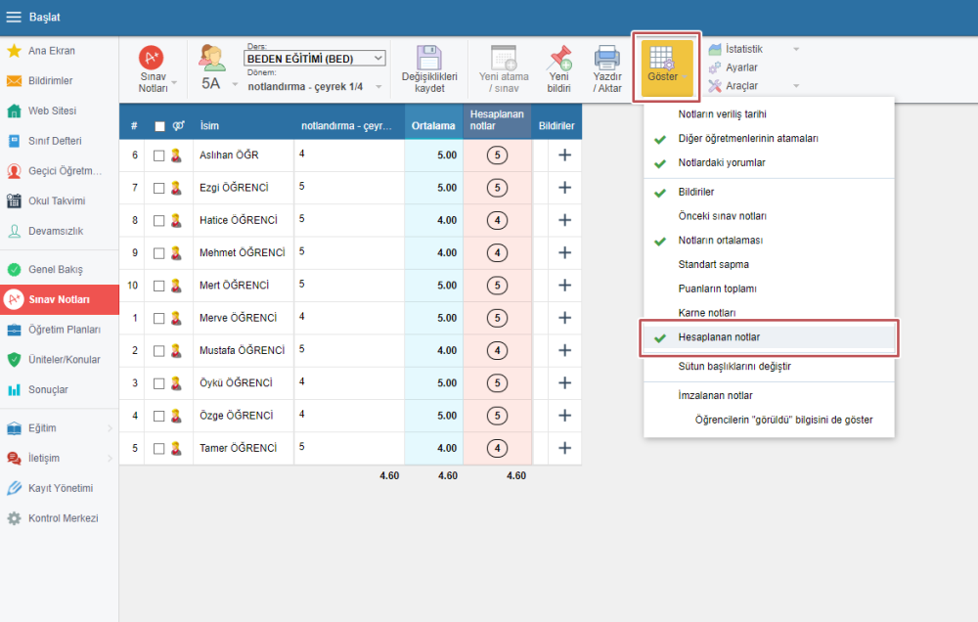Click the Değişiklikleri kaydet save icon
Screen dimensions: 978x622
[429, 58]
